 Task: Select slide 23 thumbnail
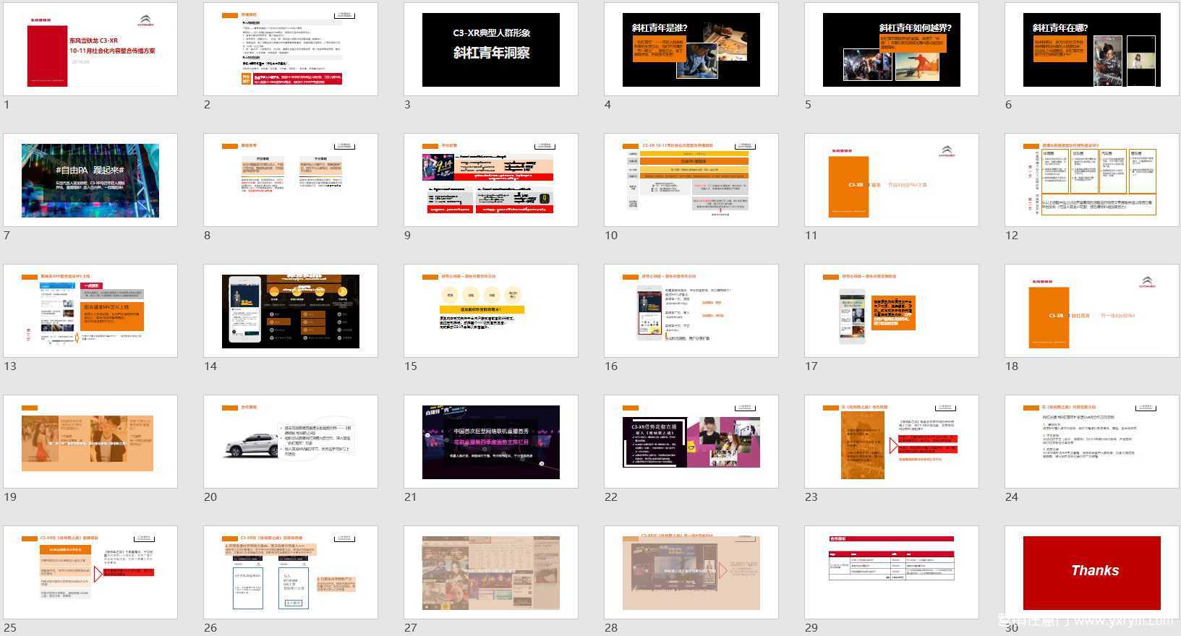(892, 442)
